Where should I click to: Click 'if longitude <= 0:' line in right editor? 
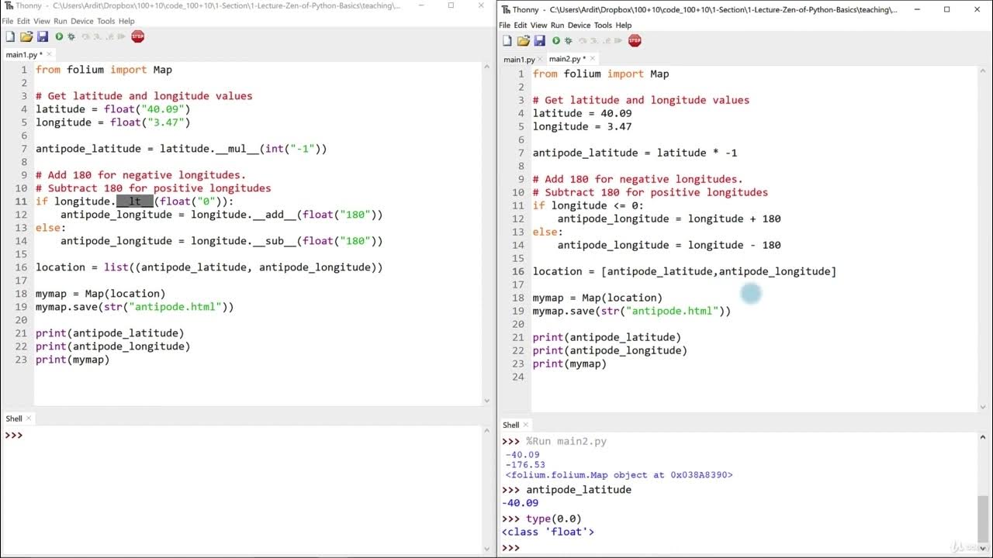(x=588, y=205)
